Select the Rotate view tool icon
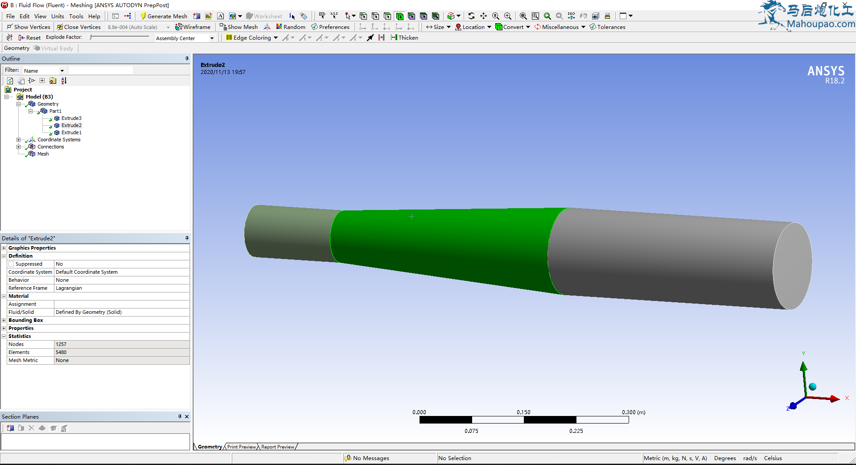 pyautogui.click(x=471, y=16)
